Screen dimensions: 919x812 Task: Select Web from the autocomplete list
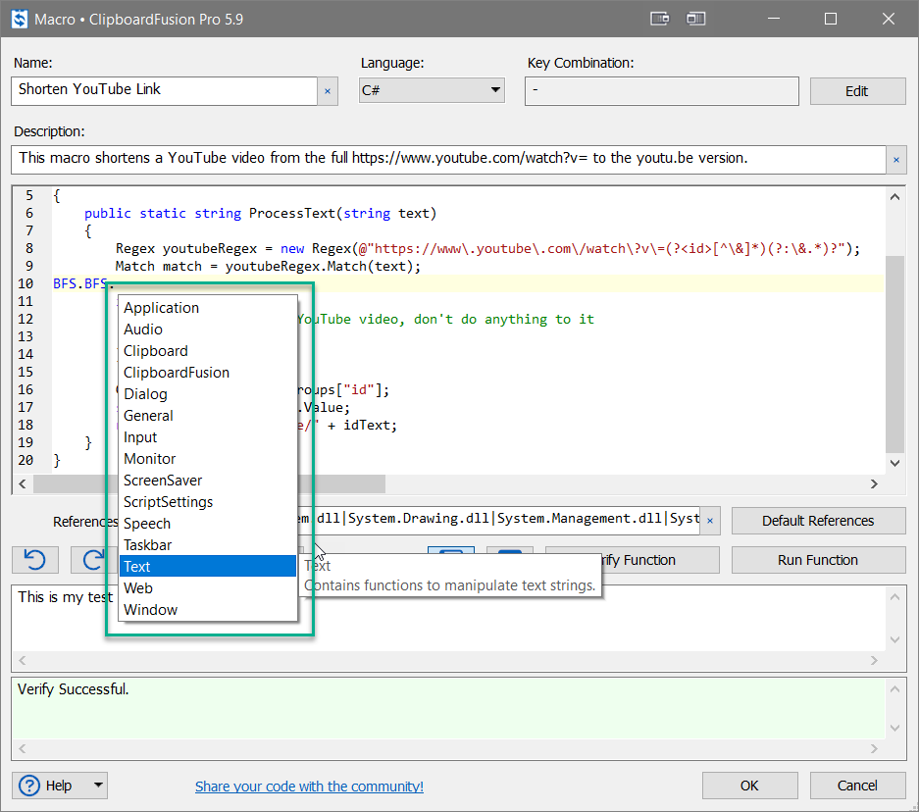208,588
